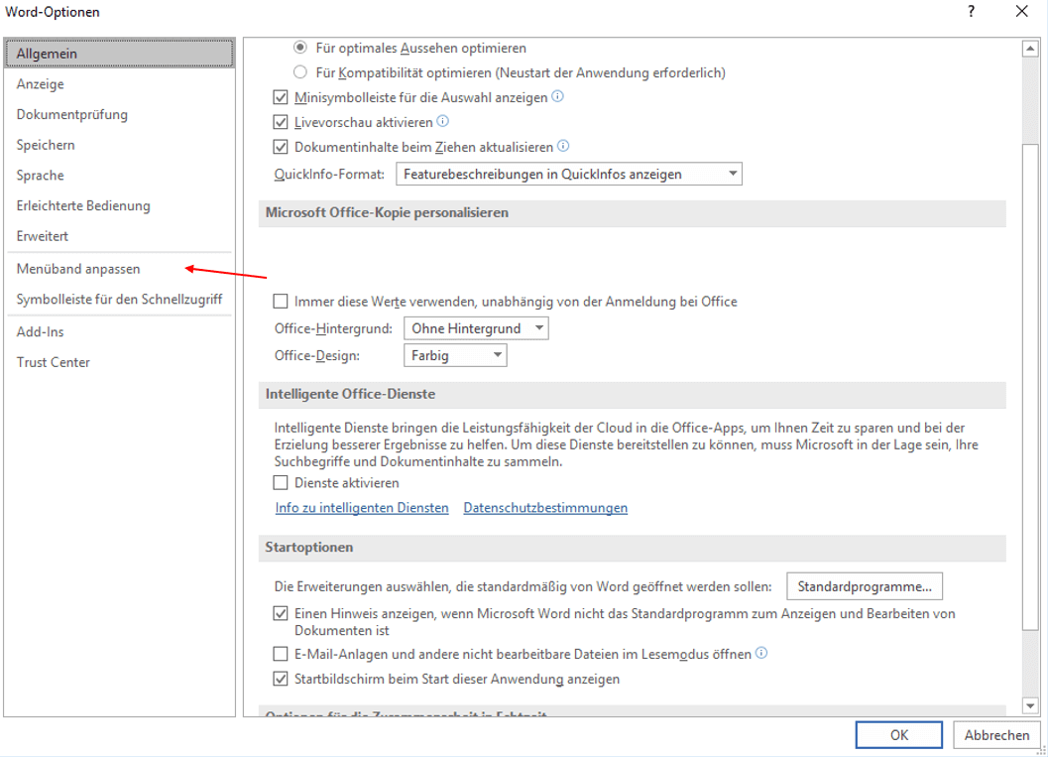Open the Trust Center category
1048x757 pixels.
[x=54, y=362]
